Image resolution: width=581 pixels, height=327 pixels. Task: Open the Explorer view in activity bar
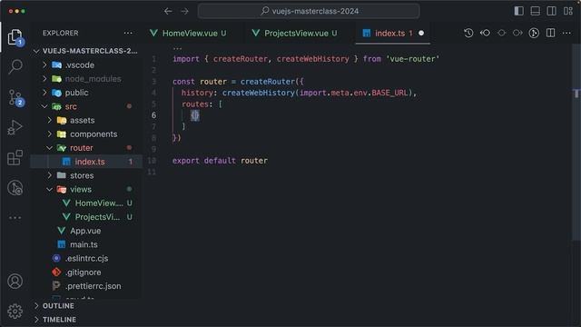tap(15, 36)
